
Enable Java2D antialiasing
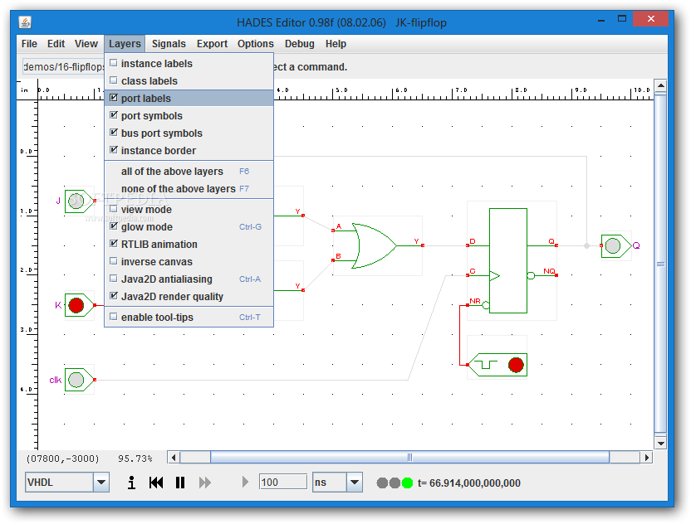189,279
